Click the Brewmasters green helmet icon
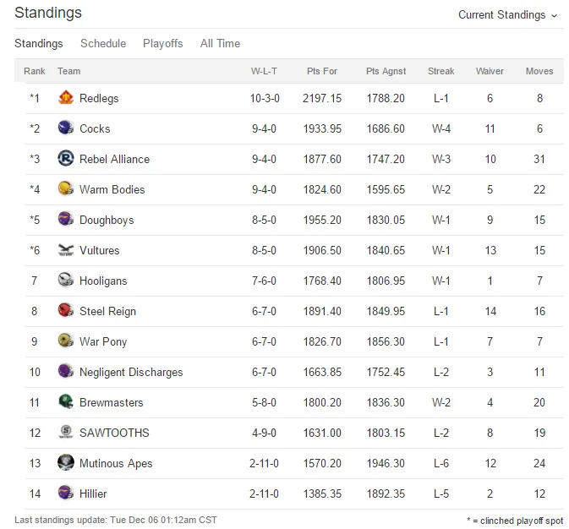569x529 pixels. point(66,402)
